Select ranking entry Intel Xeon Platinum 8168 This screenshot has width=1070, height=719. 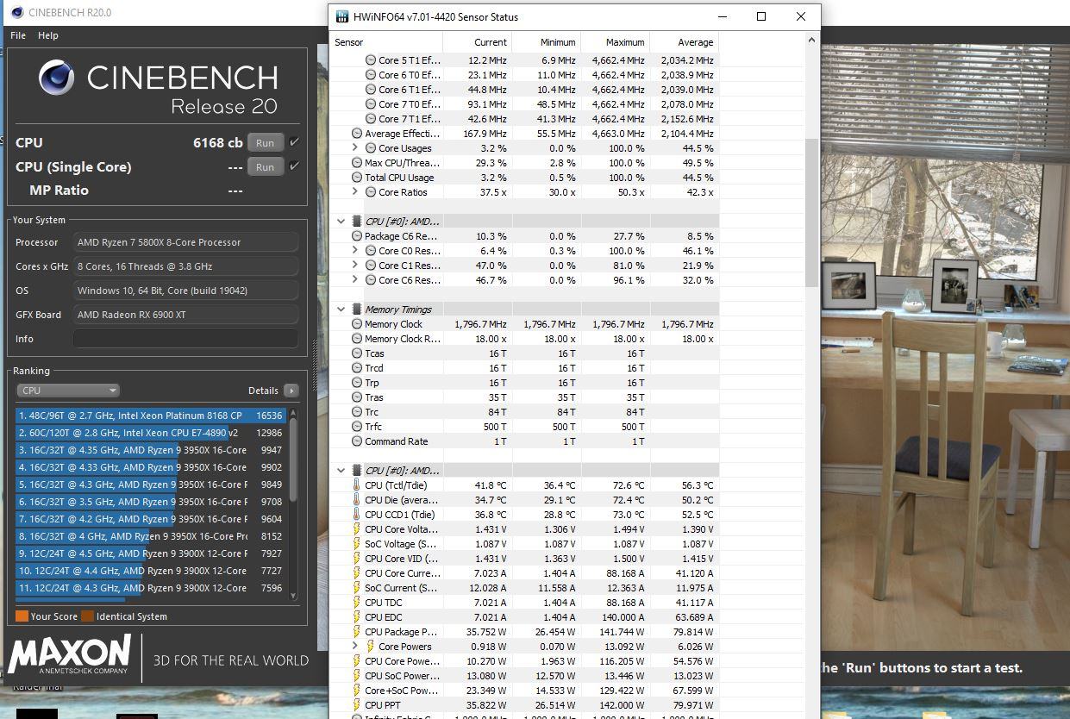[x=151, y=416]
